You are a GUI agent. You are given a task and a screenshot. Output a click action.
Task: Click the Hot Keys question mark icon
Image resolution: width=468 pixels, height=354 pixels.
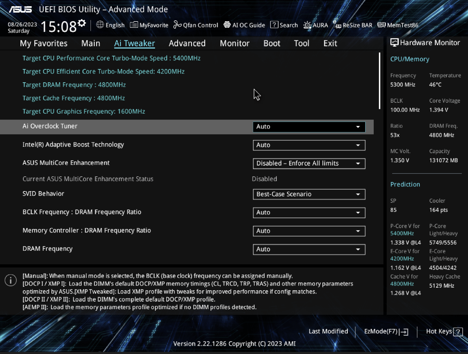pyautogui.click(x=458, y=332)
